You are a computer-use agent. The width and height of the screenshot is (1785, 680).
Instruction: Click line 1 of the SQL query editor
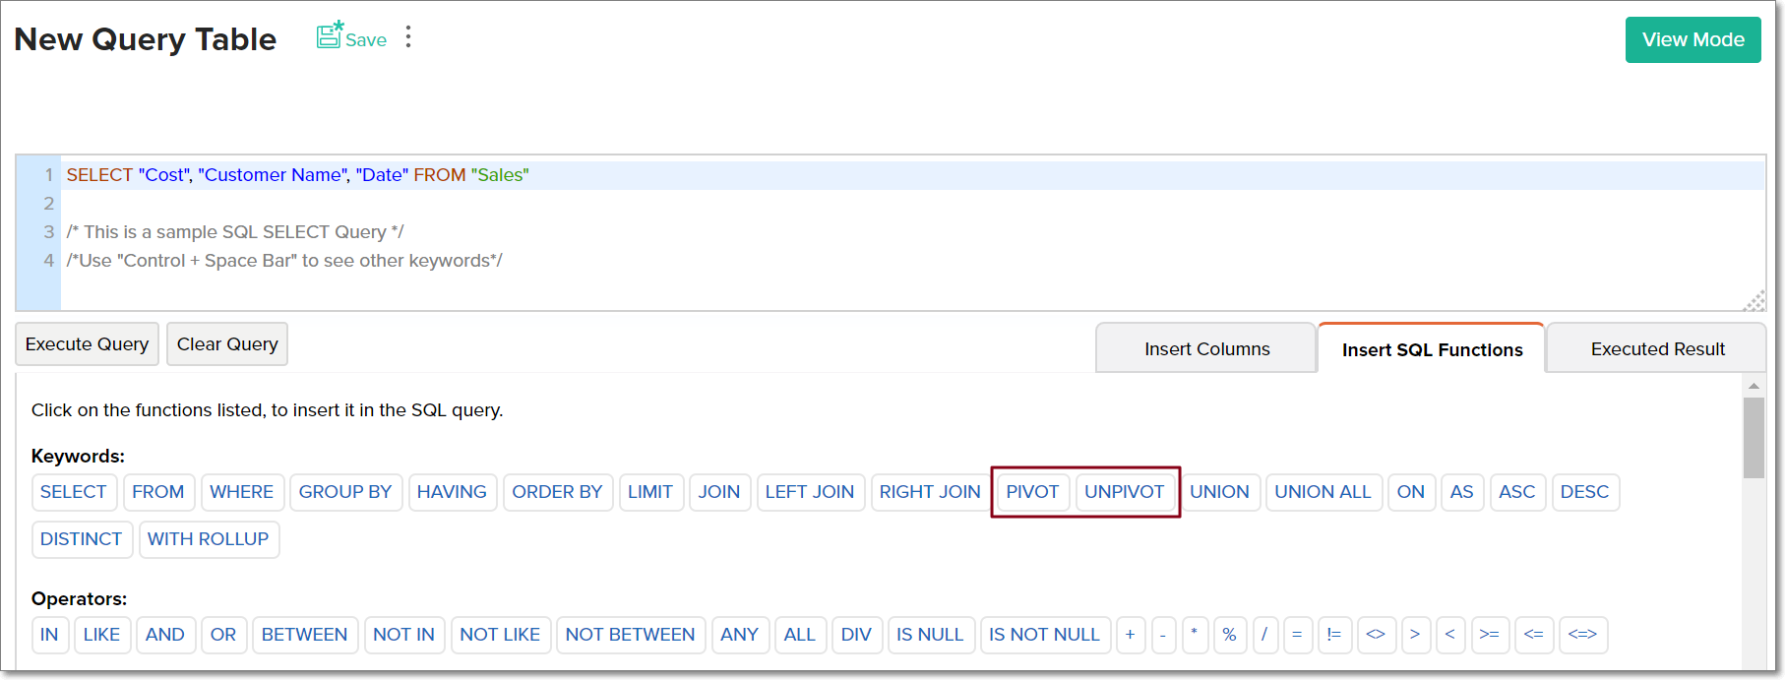point(912,175)
